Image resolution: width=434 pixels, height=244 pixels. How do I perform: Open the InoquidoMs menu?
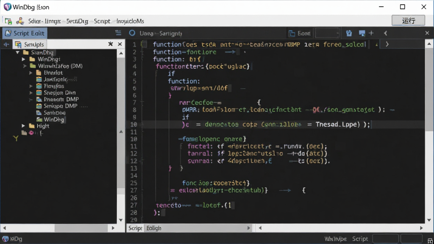click(130, 21)
